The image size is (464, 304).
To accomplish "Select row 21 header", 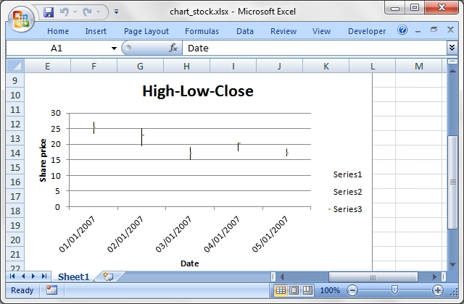I will [15, 254].
